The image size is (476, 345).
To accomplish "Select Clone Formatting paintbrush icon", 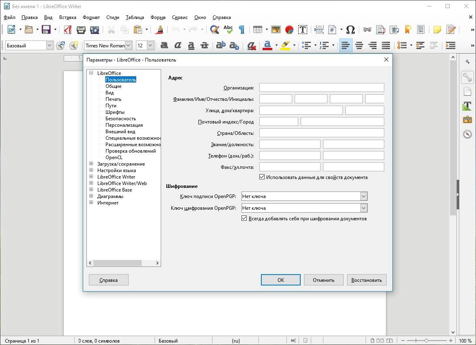I will [x=159, y=30].
